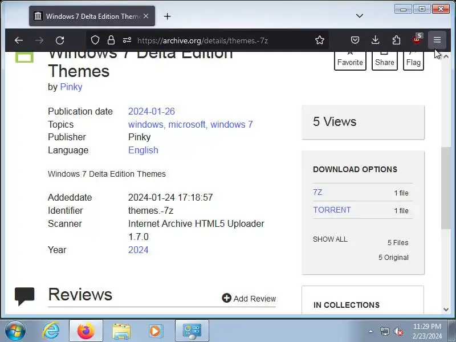Open the network tray icon
Screen dimensions: 456x342
click(385, 332)
